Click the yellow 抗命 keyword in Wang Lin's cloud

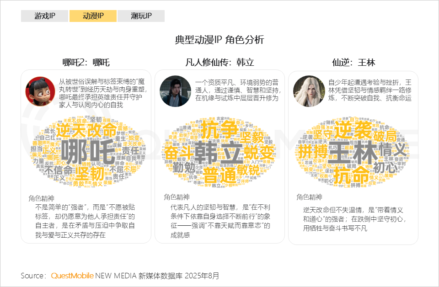tap(351, 175)
